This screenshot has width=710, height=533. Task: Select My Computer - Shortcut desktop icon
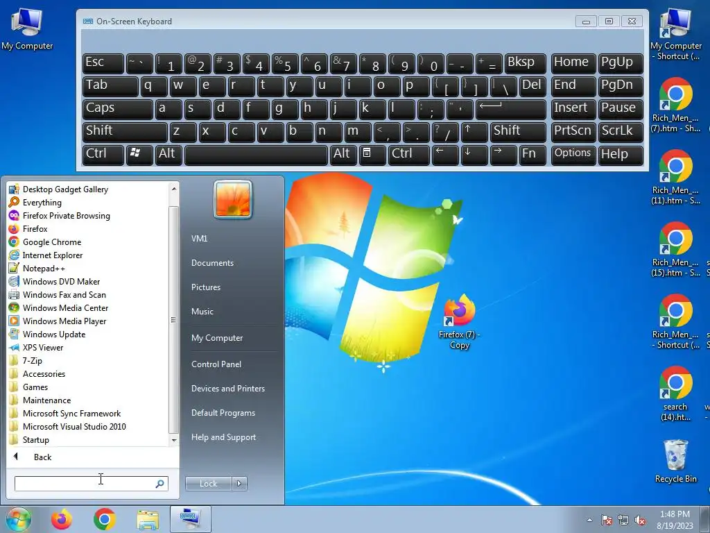pyautogui.click(x=675, y=34)
